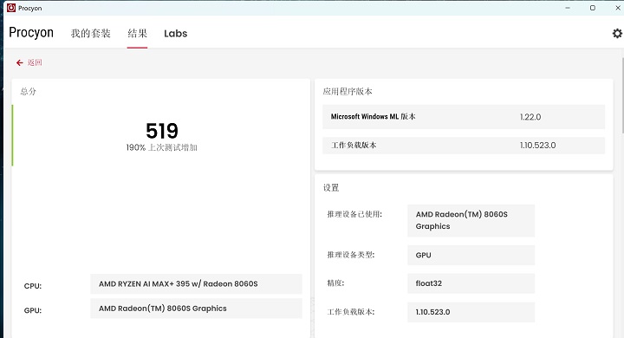Click the back arrow icon
Screen dimensions: 624x338
[19, 62]
